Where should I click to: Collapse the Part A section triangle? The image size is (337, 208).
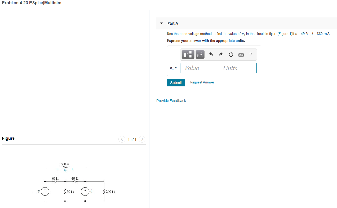point(161,23)
